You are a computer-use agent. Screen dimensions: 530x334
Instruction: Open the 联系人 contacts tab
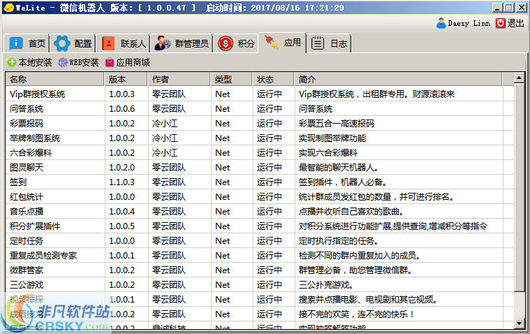tap(123, 43)
